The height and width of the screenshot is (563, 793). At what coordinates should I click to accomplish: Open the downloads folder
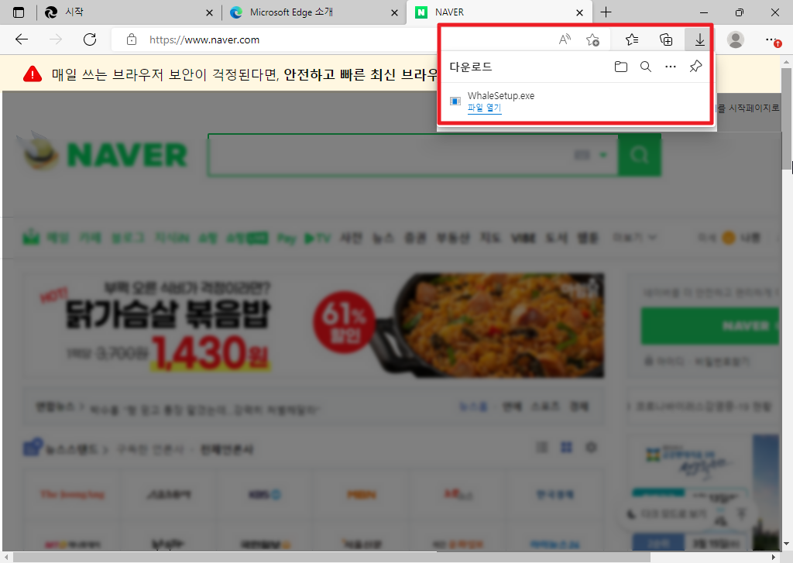[x=620, y=67]
